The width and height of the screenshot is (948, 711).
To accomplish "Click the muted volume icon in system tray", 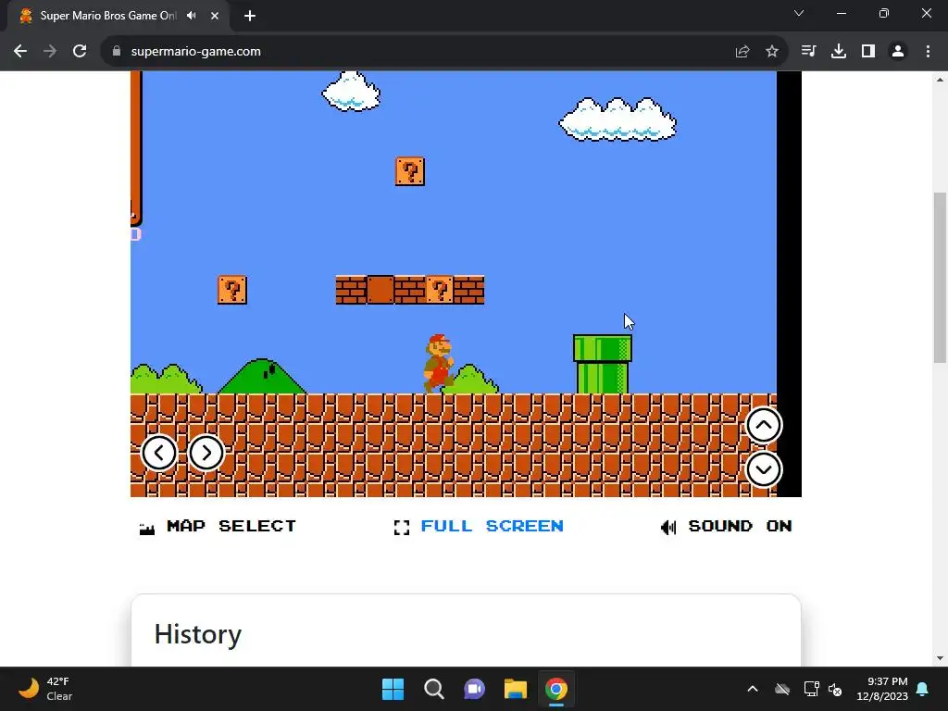I will coord(835,689).
